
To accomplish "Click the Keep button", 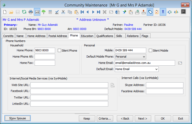I will pos(87,119).
